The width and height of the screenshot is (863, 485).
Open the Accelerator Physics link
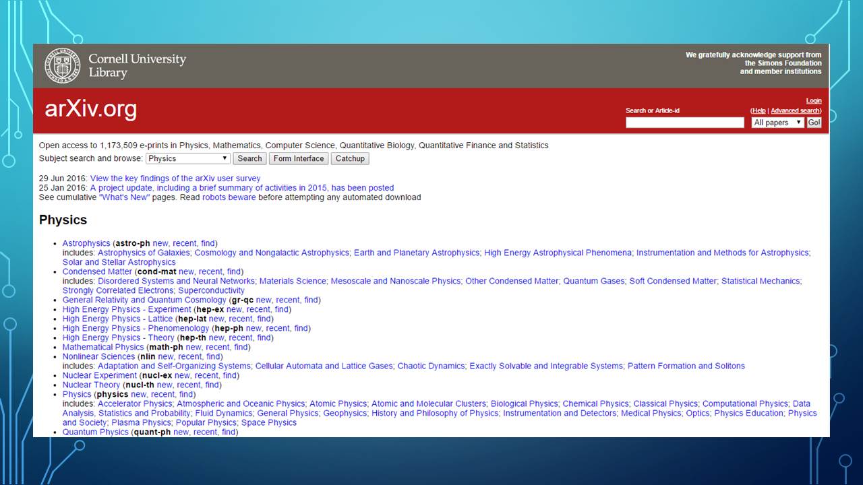coord(135,403)
